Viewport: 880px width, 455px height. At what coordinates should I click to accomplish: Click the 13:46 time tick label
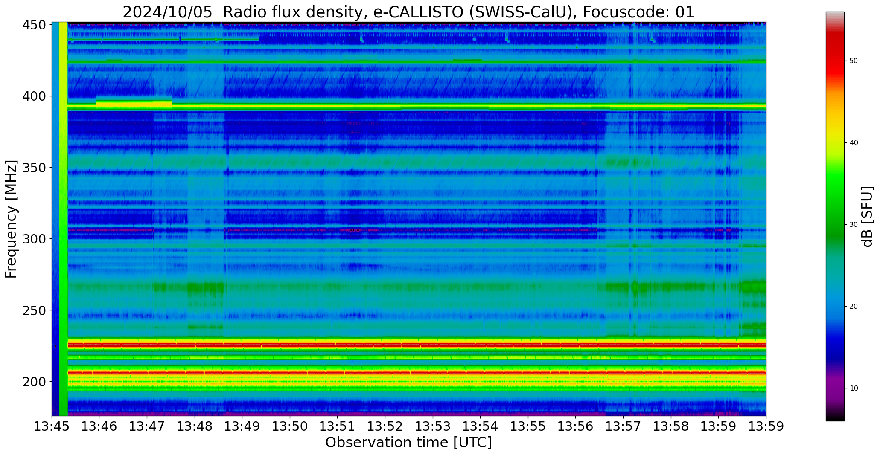tap(99, 426)
